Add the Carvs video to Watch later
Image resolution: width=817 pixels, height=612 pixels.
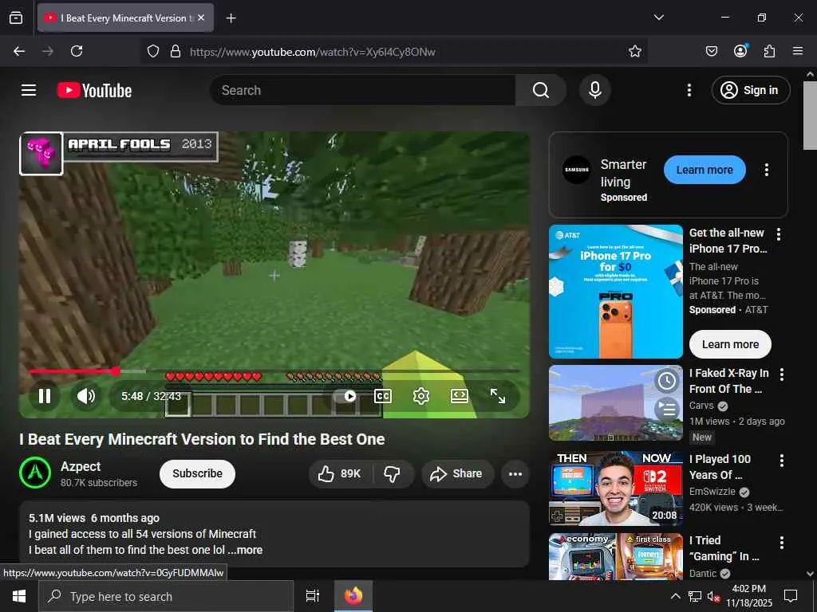666,381
